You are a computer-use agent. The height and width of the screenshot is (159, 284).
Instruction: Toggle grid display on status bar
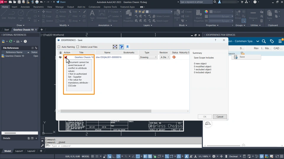pyautogui.click(x=93, y=156)
